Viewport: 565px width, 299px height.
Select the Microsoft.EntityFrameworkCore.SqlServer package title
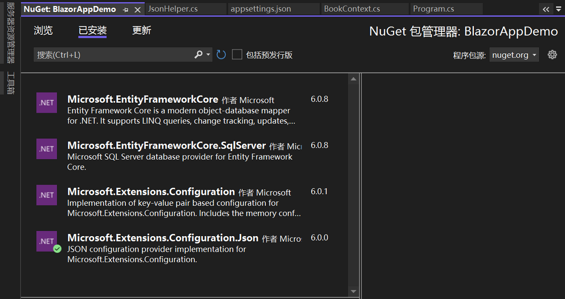[167, 145]
